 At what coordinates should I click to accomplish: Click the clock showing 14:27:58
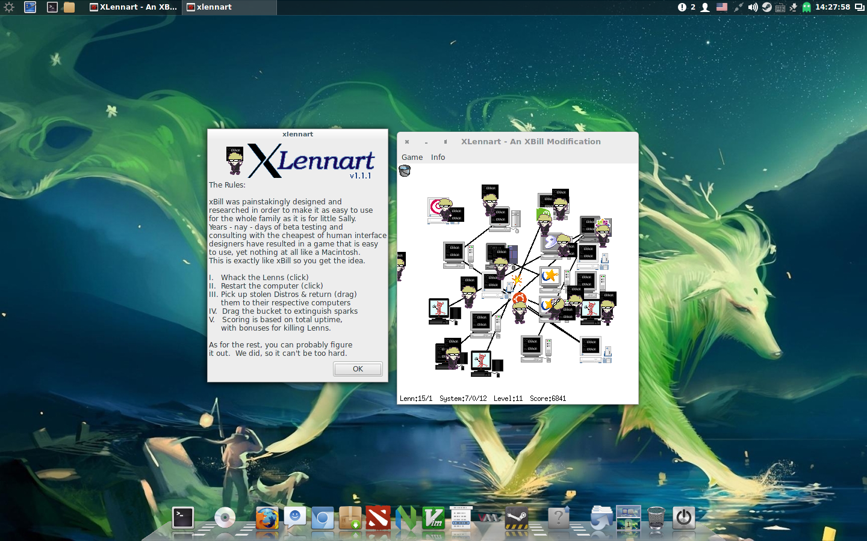click(833, 7)
